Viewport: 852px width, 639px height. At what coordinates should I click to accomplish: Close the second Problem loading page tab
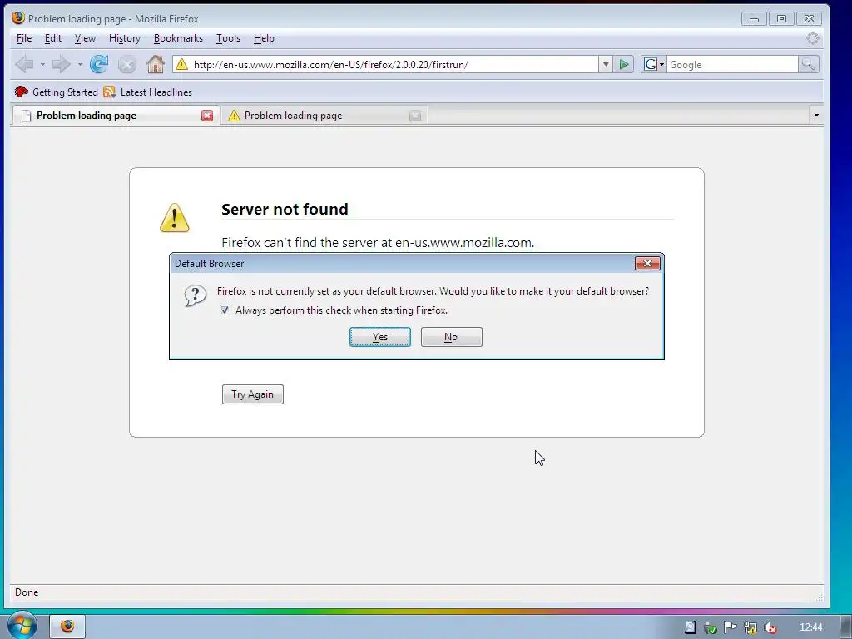[415, 115]
